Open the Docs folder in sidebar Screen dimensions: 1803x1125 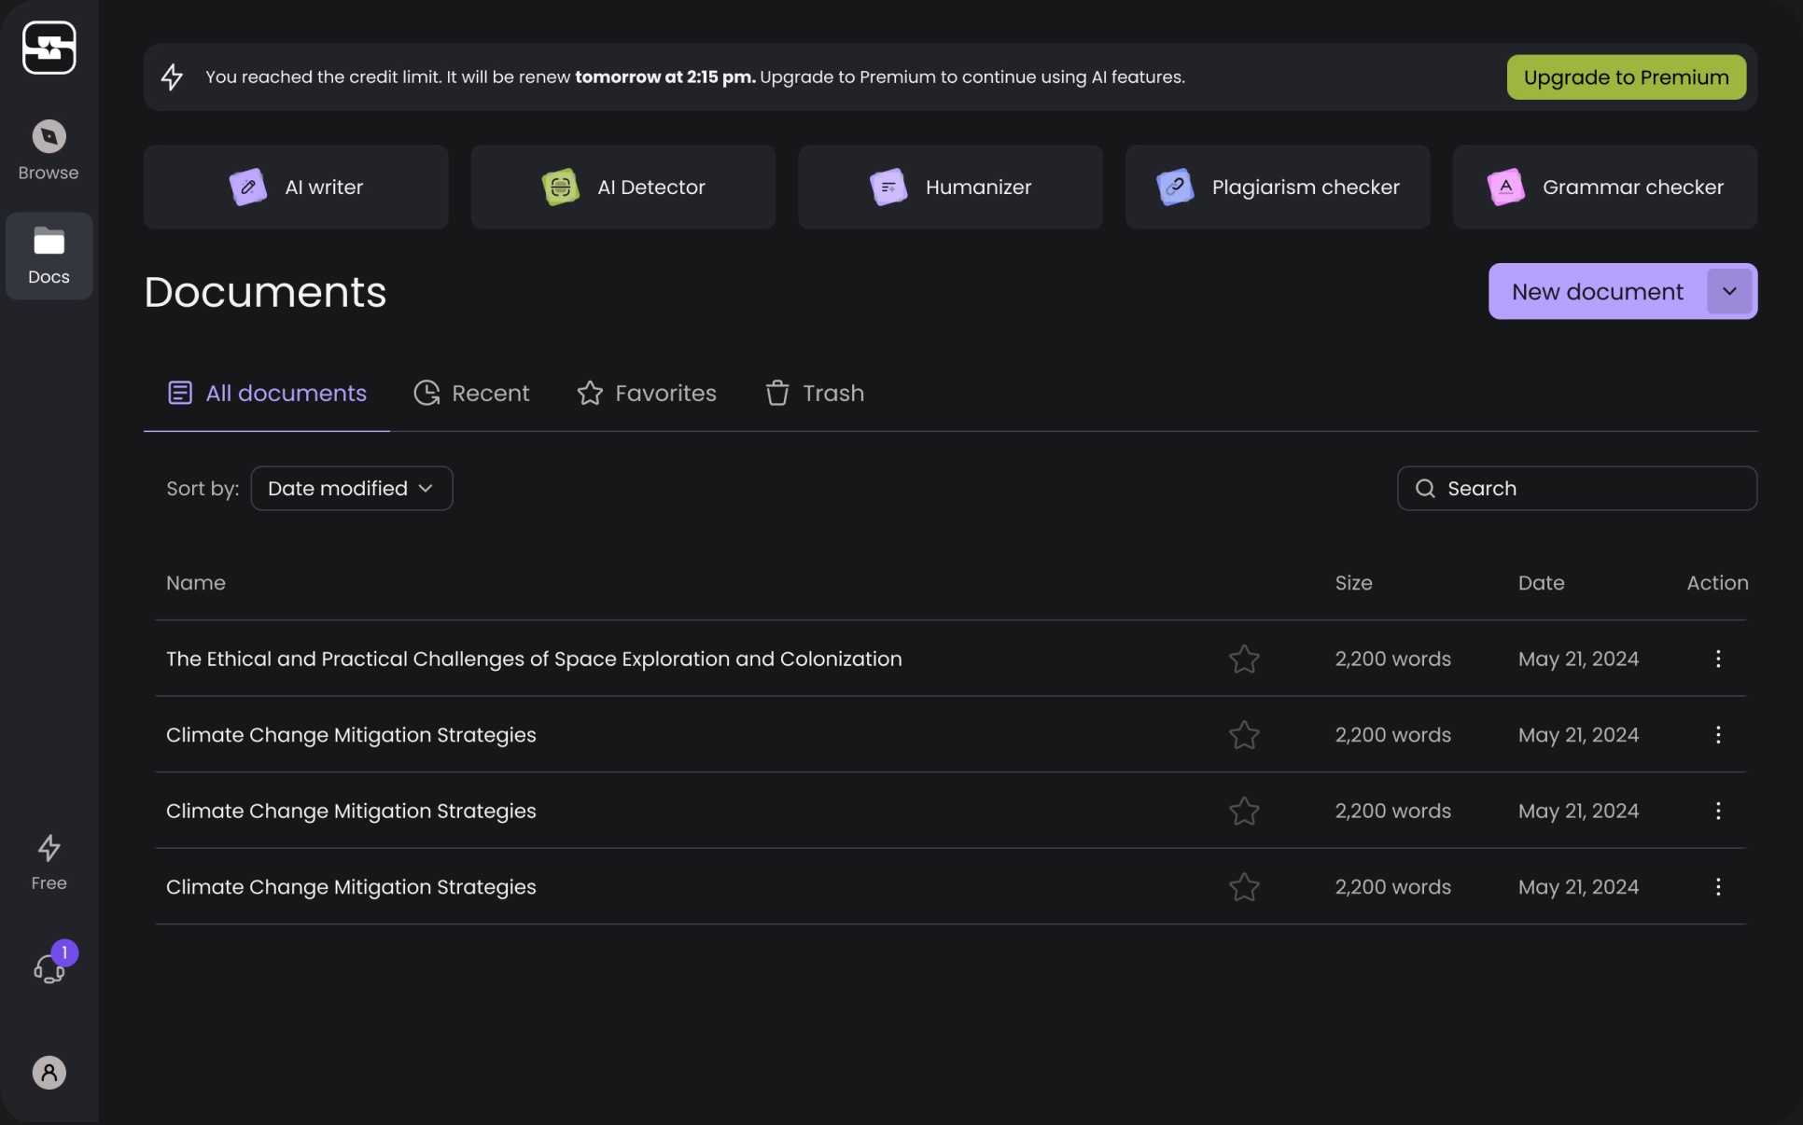tap(49, 256)
